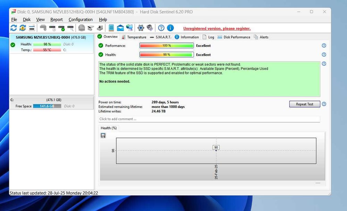Click the help icon next to Repeat Test
The image size is (347, 211).
click(x=324, y=104)
